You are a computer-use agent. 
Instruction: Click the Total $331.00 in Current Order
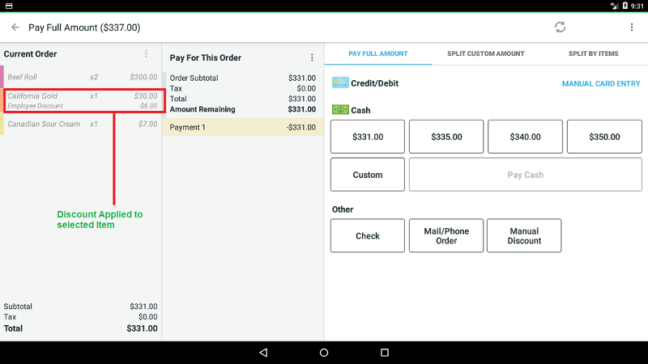[x=80, y=328]
